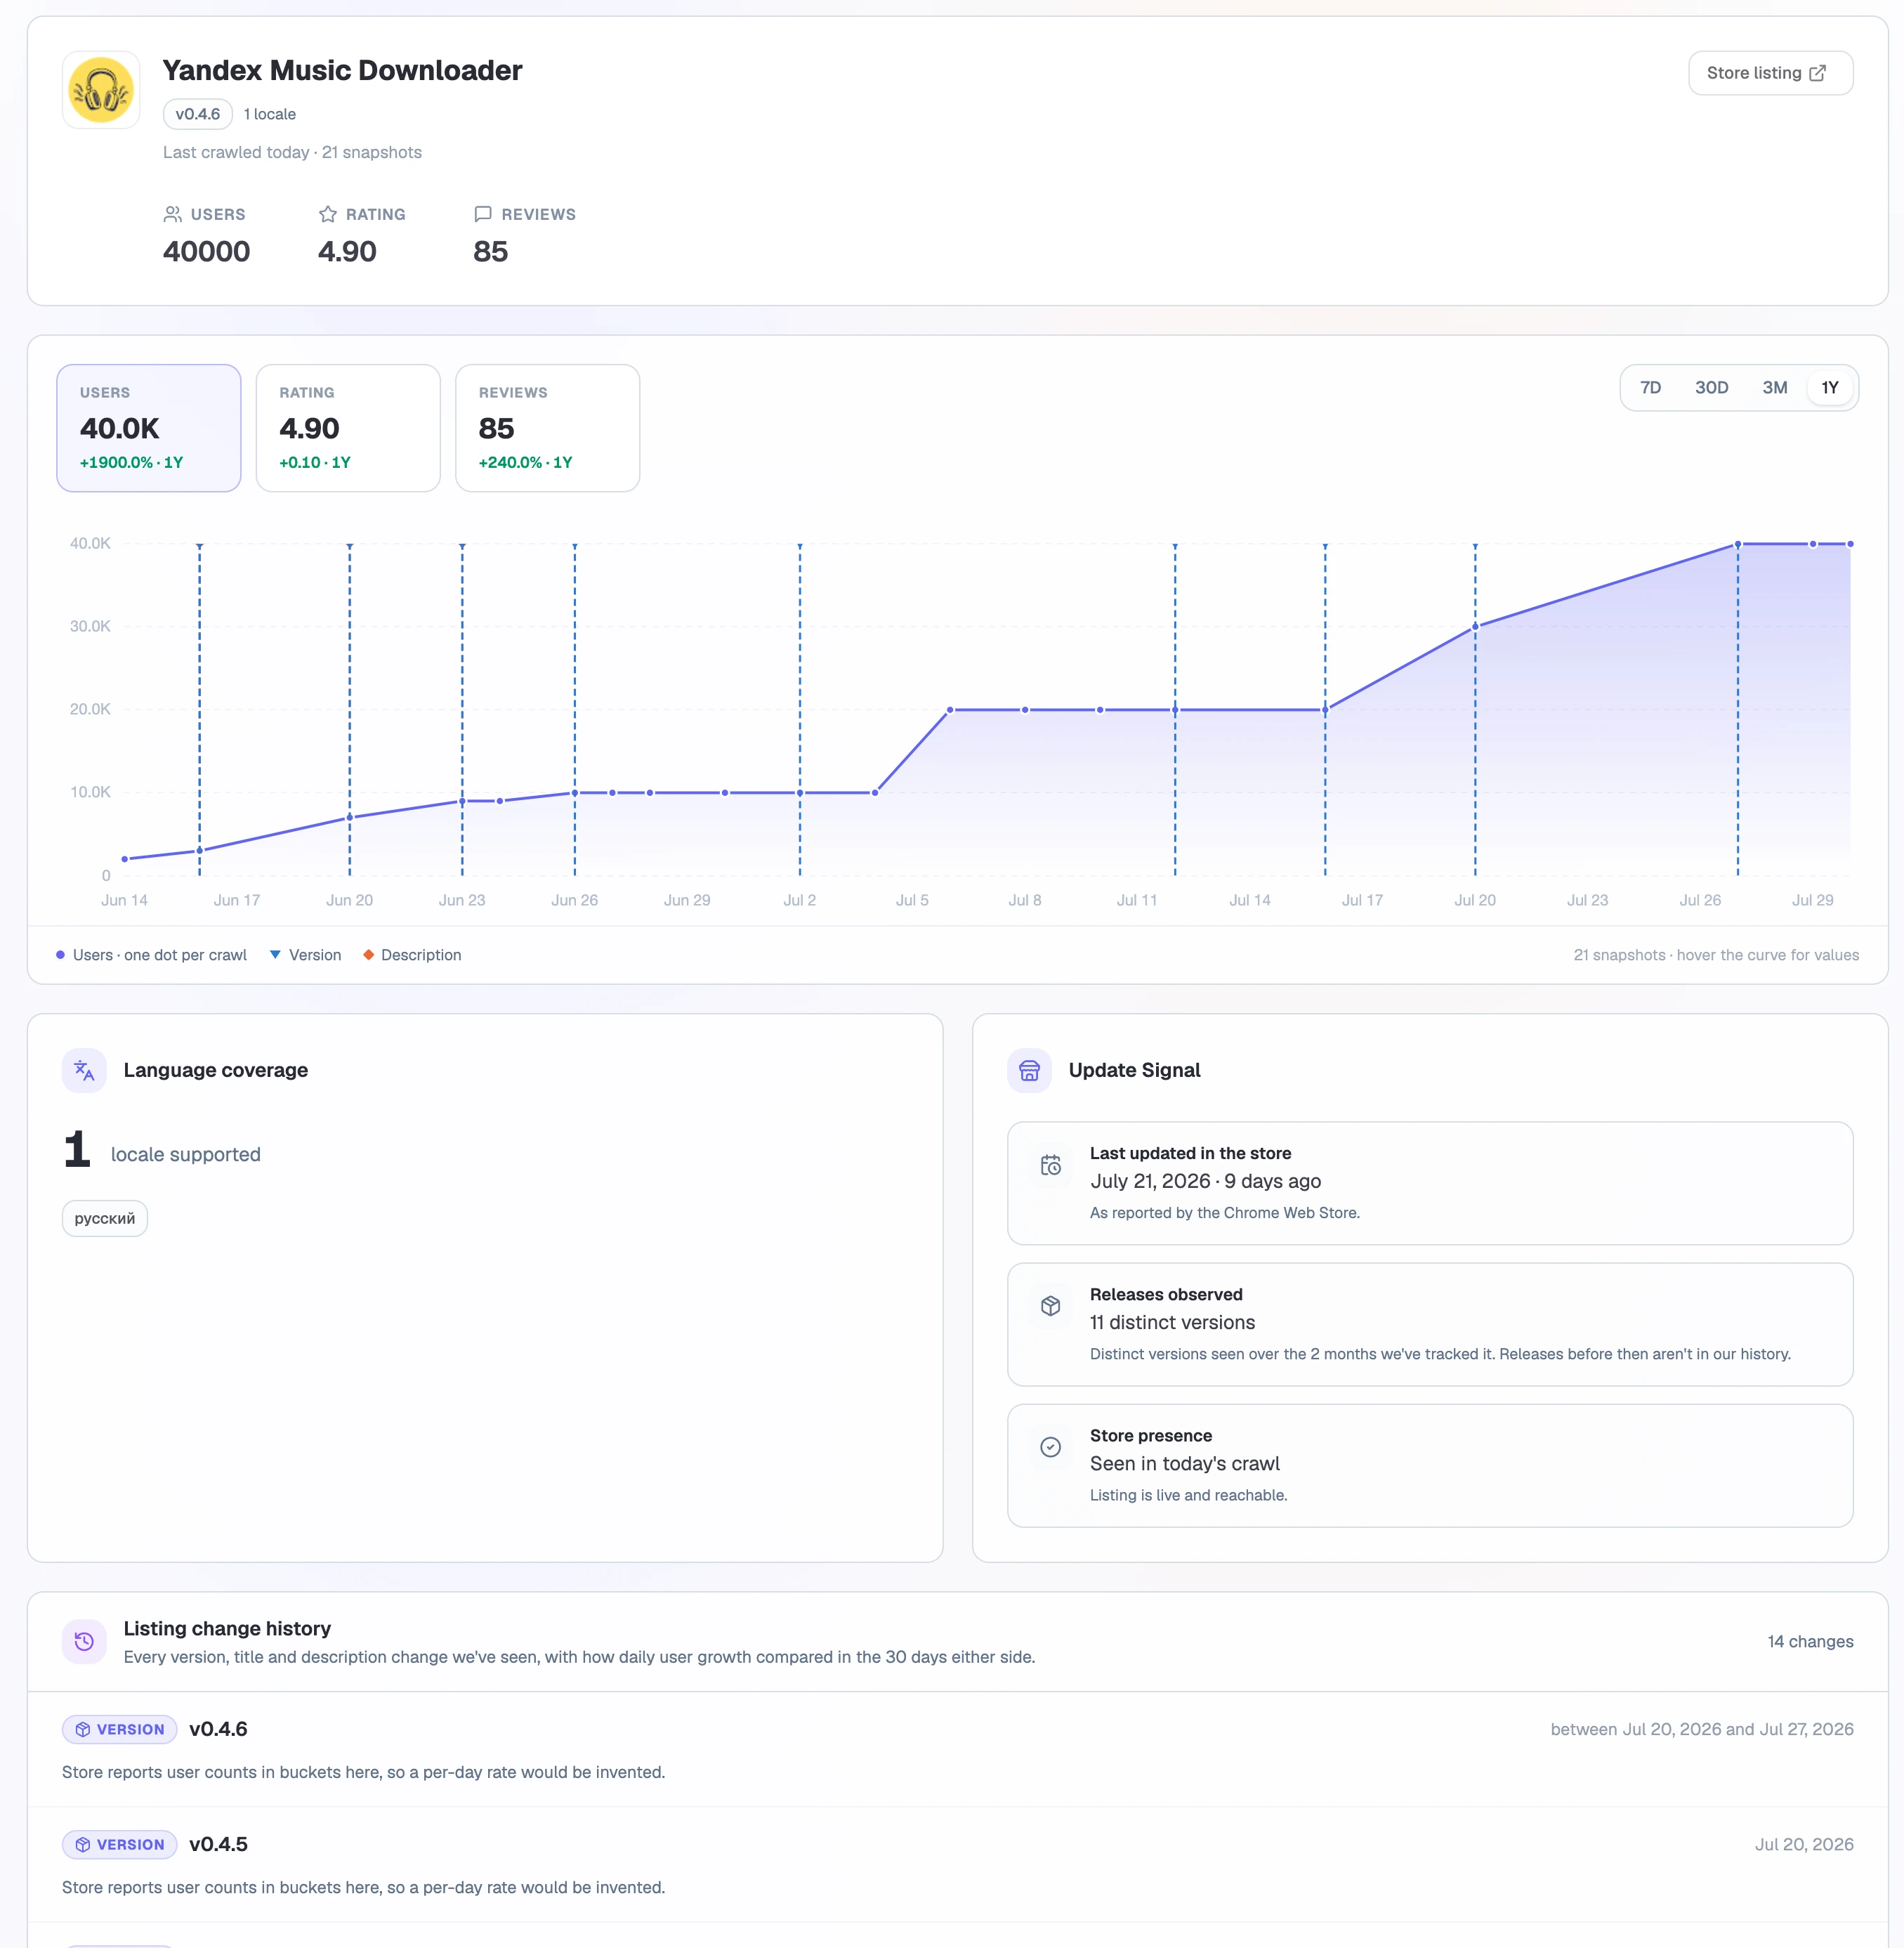Click the Users people icon
The height and width of the screenshot is (1948, 1904).
[x=173, y=214]
